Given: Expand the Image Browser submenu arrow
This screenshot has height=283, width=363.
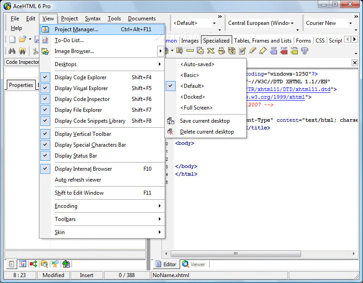Looking at the screenshot, I should coord(160,51).
